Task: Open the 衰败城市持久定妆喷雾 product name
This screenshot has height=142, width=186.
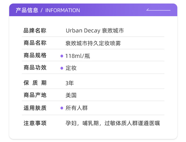Action: pyautogui.click(x=93, y=43)
